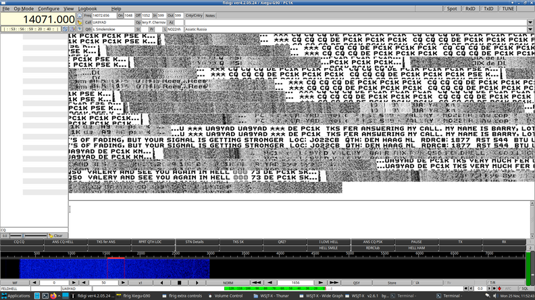
Task: Click the double-right arrow beside 0.0 field
Action: (494, 289)
